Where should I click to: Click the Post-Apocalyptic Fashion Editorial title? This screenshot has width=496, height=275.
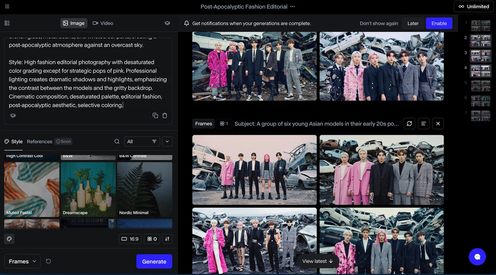coord(244,7)
